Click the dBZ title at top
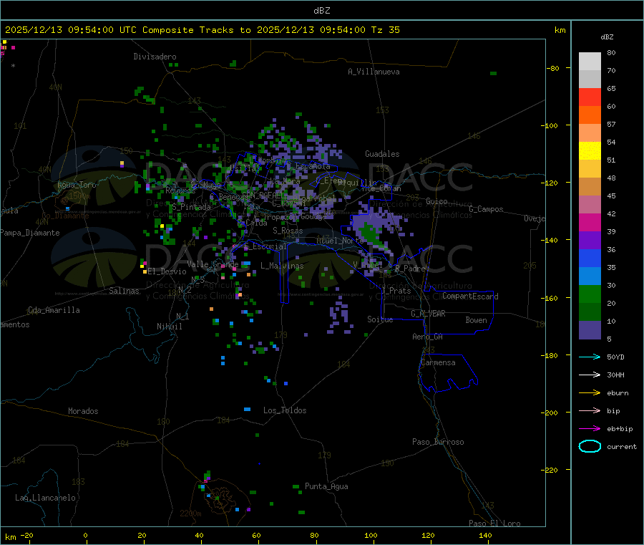 pos(321,11)
